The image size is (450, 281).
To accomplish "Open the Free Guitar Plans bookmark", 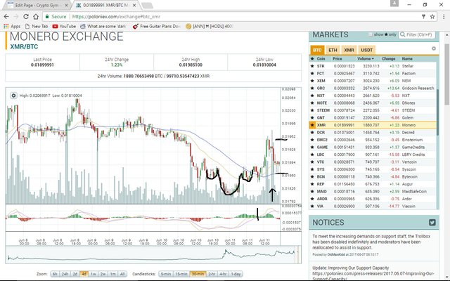I will [x=157, y=27].
